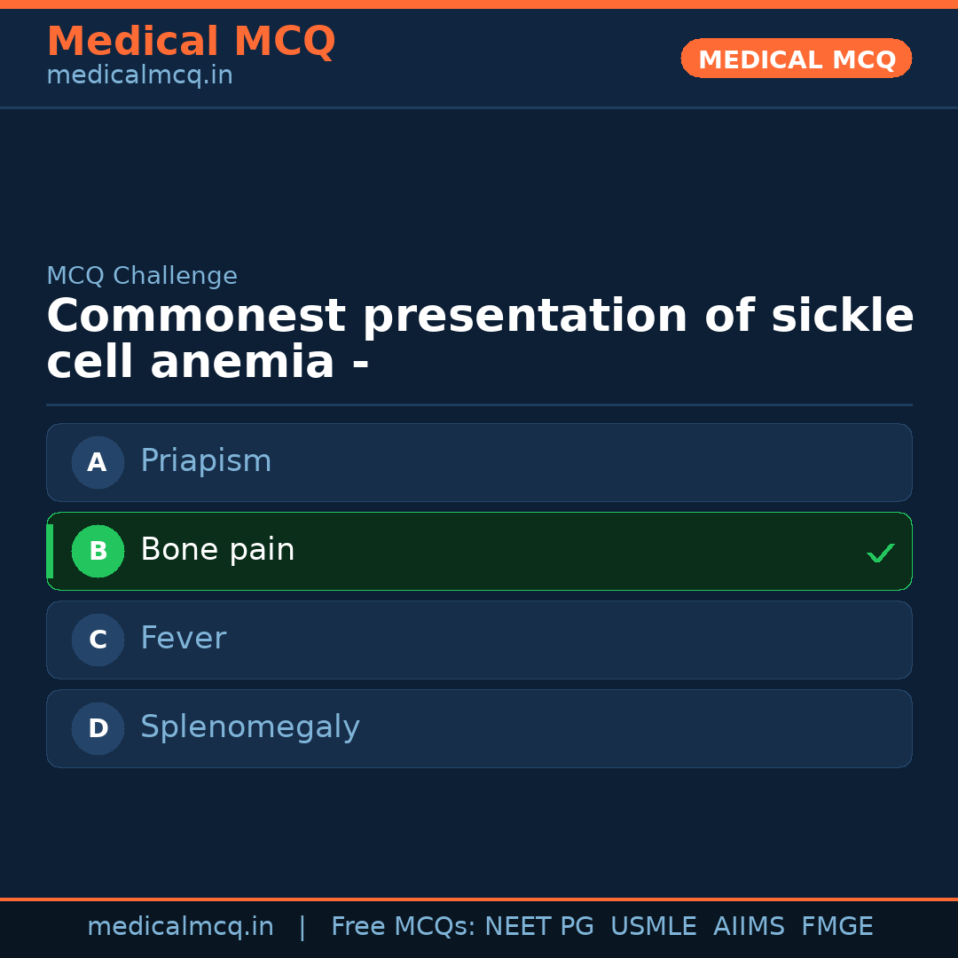958x958 pixels.
Task: Open the medicalmcq.in link in the footer
Action: click(180, 927)
